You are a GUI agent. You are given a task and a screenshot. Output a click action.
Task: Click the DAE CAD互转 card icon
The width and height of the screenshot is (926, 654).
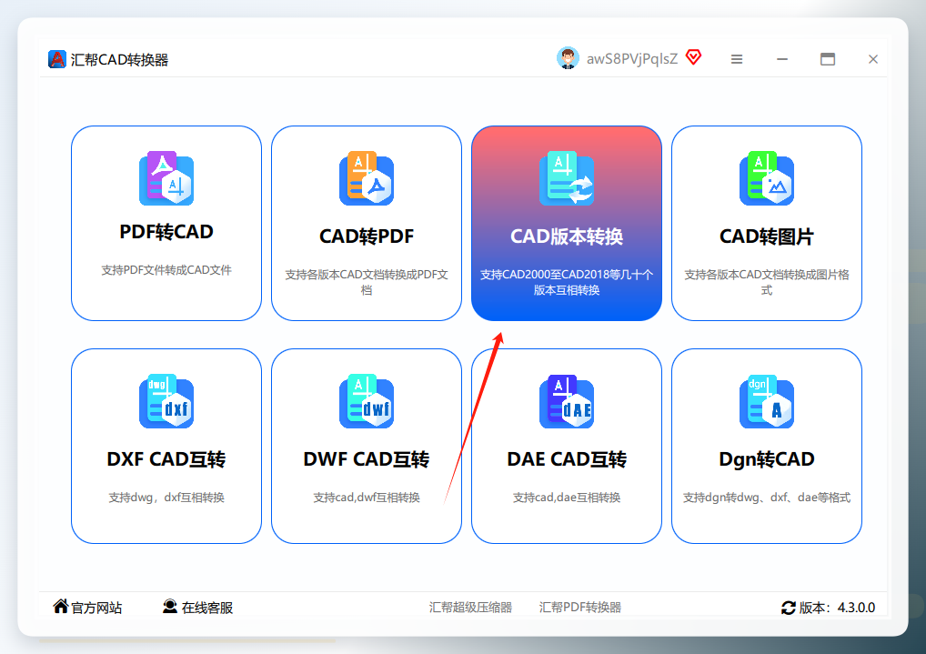pos(567,401)
